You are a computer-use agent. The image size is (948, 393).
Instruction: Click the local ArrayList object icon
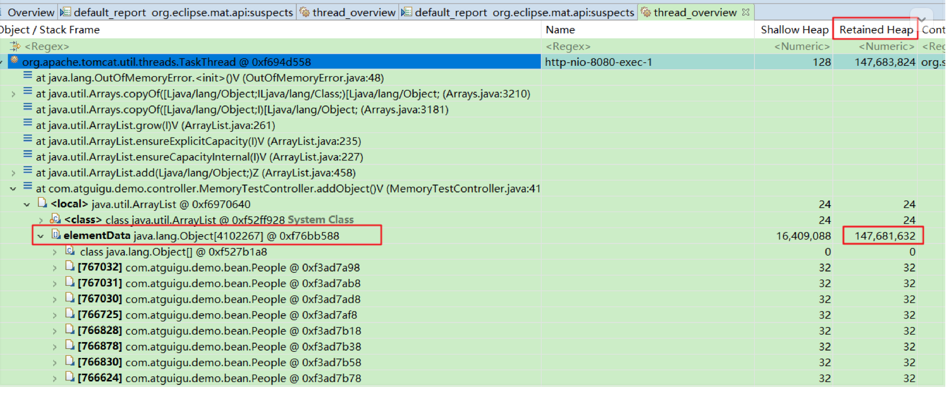pyautogui.click(x=42, y=203)
